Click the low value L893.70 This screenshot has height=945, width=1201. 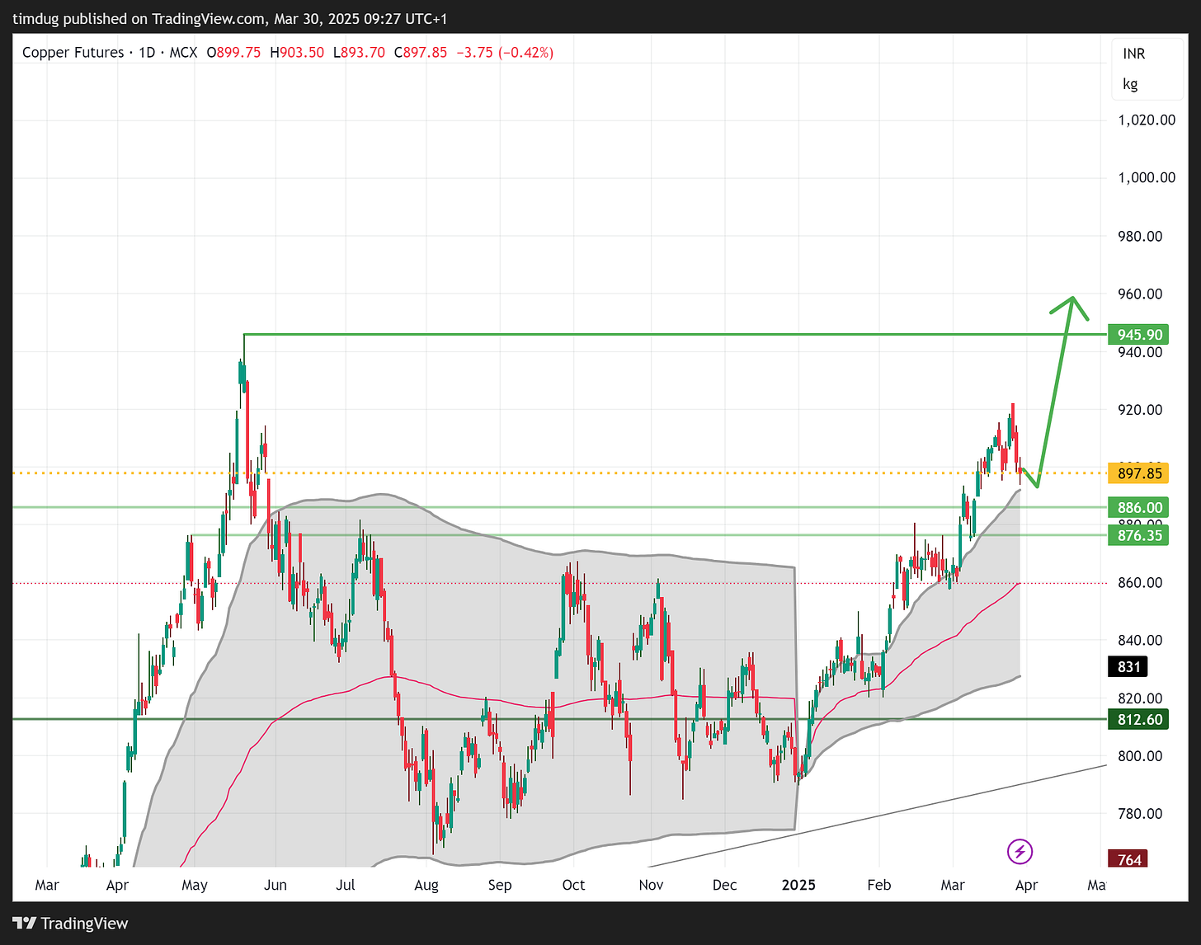[359, 53]
